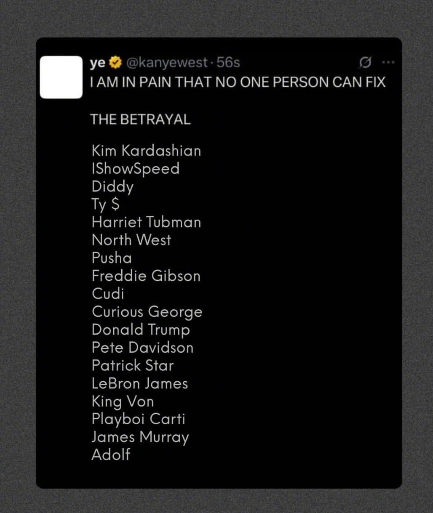
Task: Click the headline text about PAIN
Action: [x=238, y=82]
